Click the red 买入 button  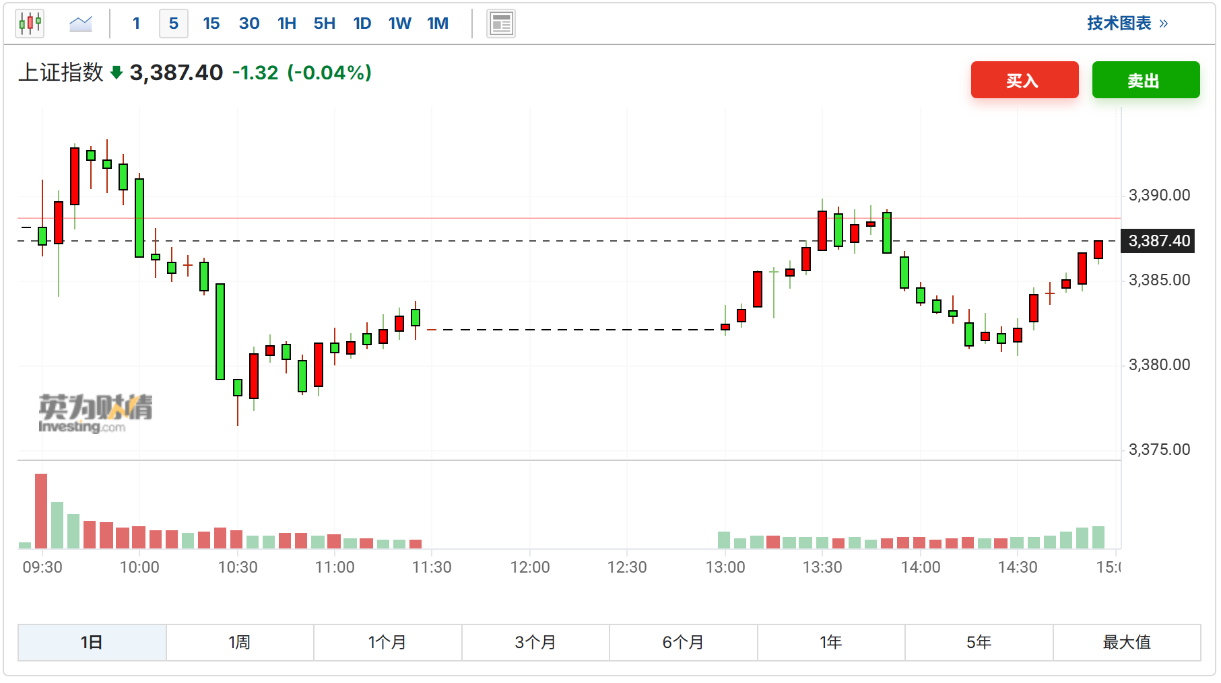tap(1024, 80)
